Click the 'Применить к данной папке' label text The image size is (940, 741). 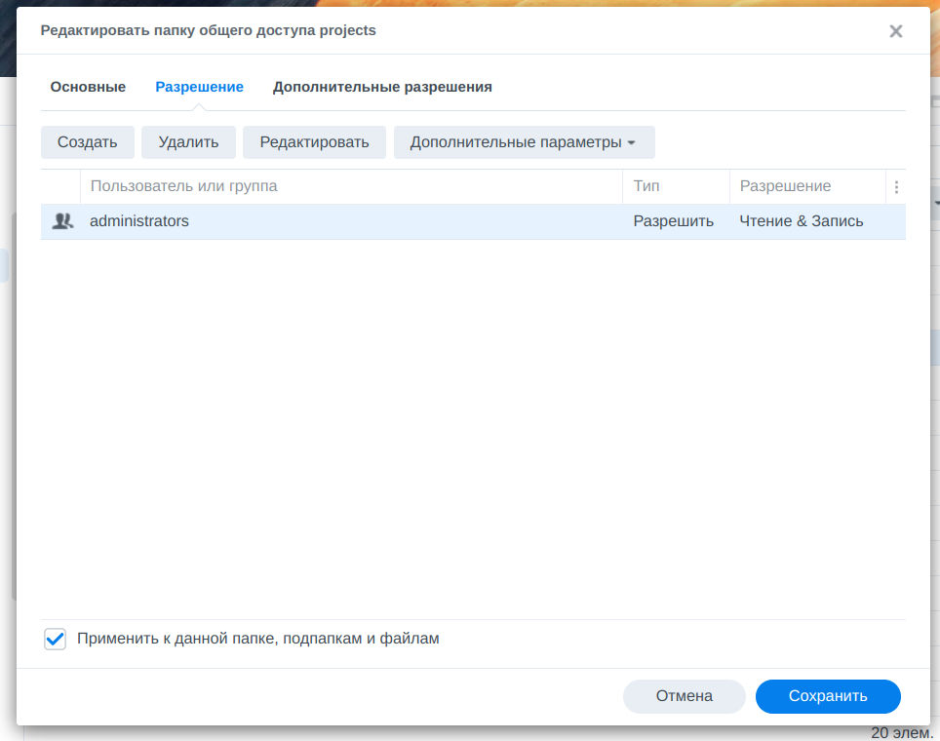[x=257, y=640]
